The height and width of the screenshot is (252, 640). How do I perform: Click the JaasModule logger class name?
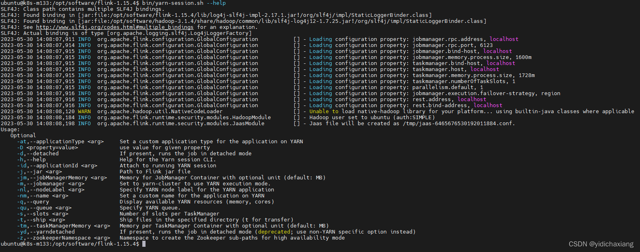(181, 124)
